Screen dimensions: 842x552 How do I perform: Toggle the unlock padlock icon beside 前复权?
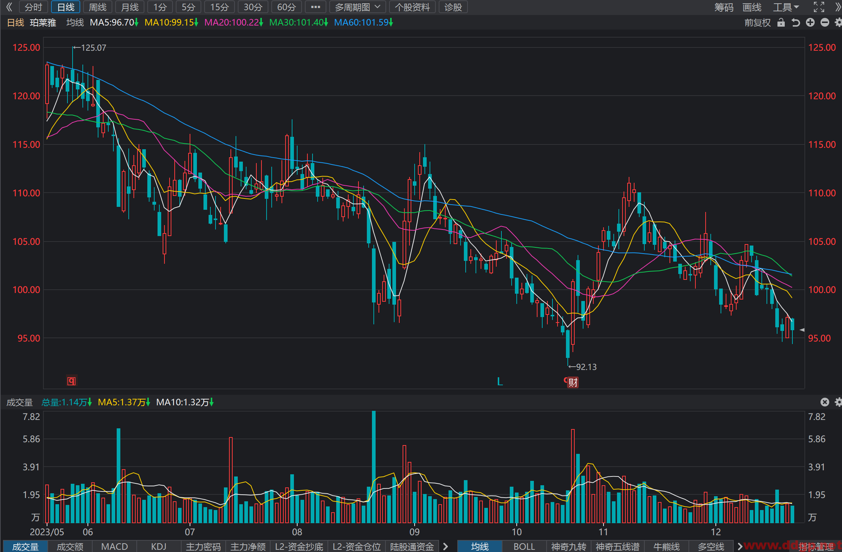pyautogui.click(x=781, y=23)
